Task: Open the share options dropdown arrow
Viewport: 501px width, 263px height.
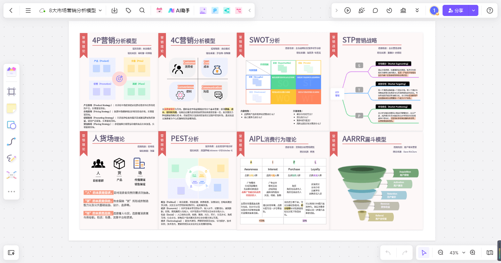Action: click(474, 10)
